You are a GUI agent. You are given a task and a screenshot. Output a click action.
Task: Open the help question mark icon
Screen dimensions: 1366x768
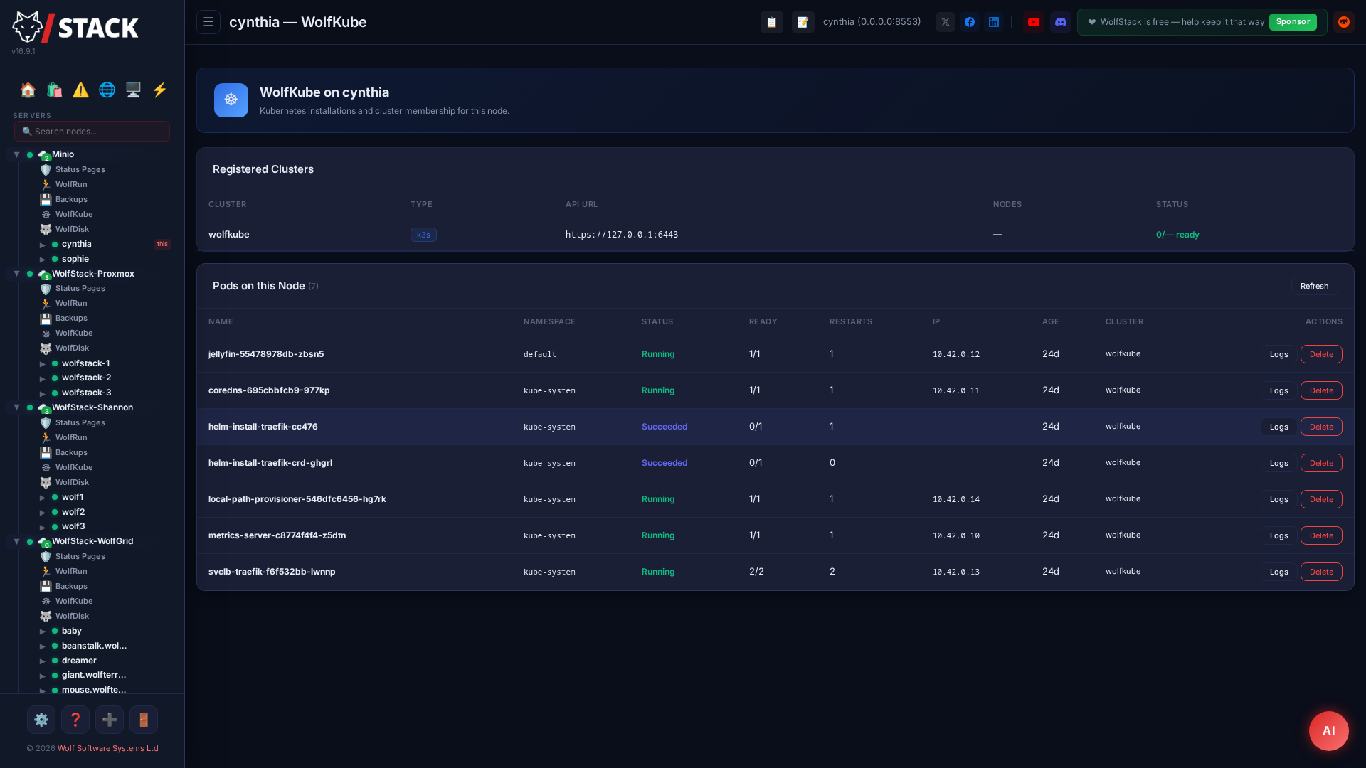tap(75, 720)
